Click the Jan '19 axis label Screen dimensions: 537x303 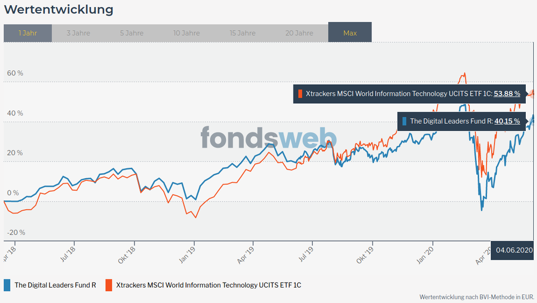189,252
